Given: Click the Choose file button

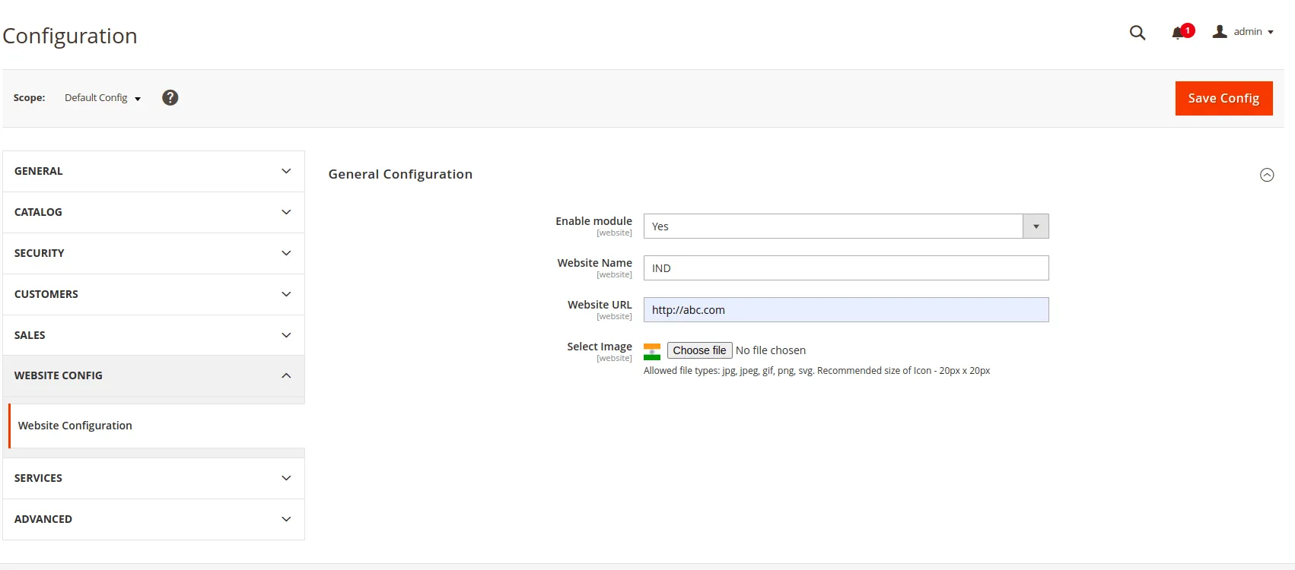Looking at the screenshot, I should [x=699, y=350].
